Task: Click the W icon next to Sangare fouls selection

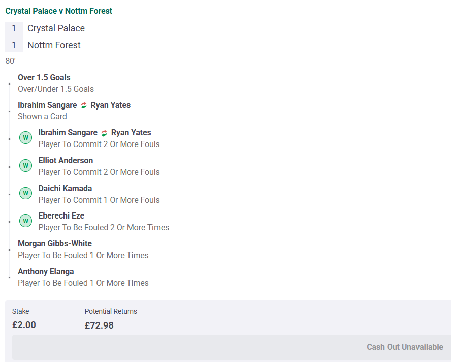Action: [x=25, y=138]
